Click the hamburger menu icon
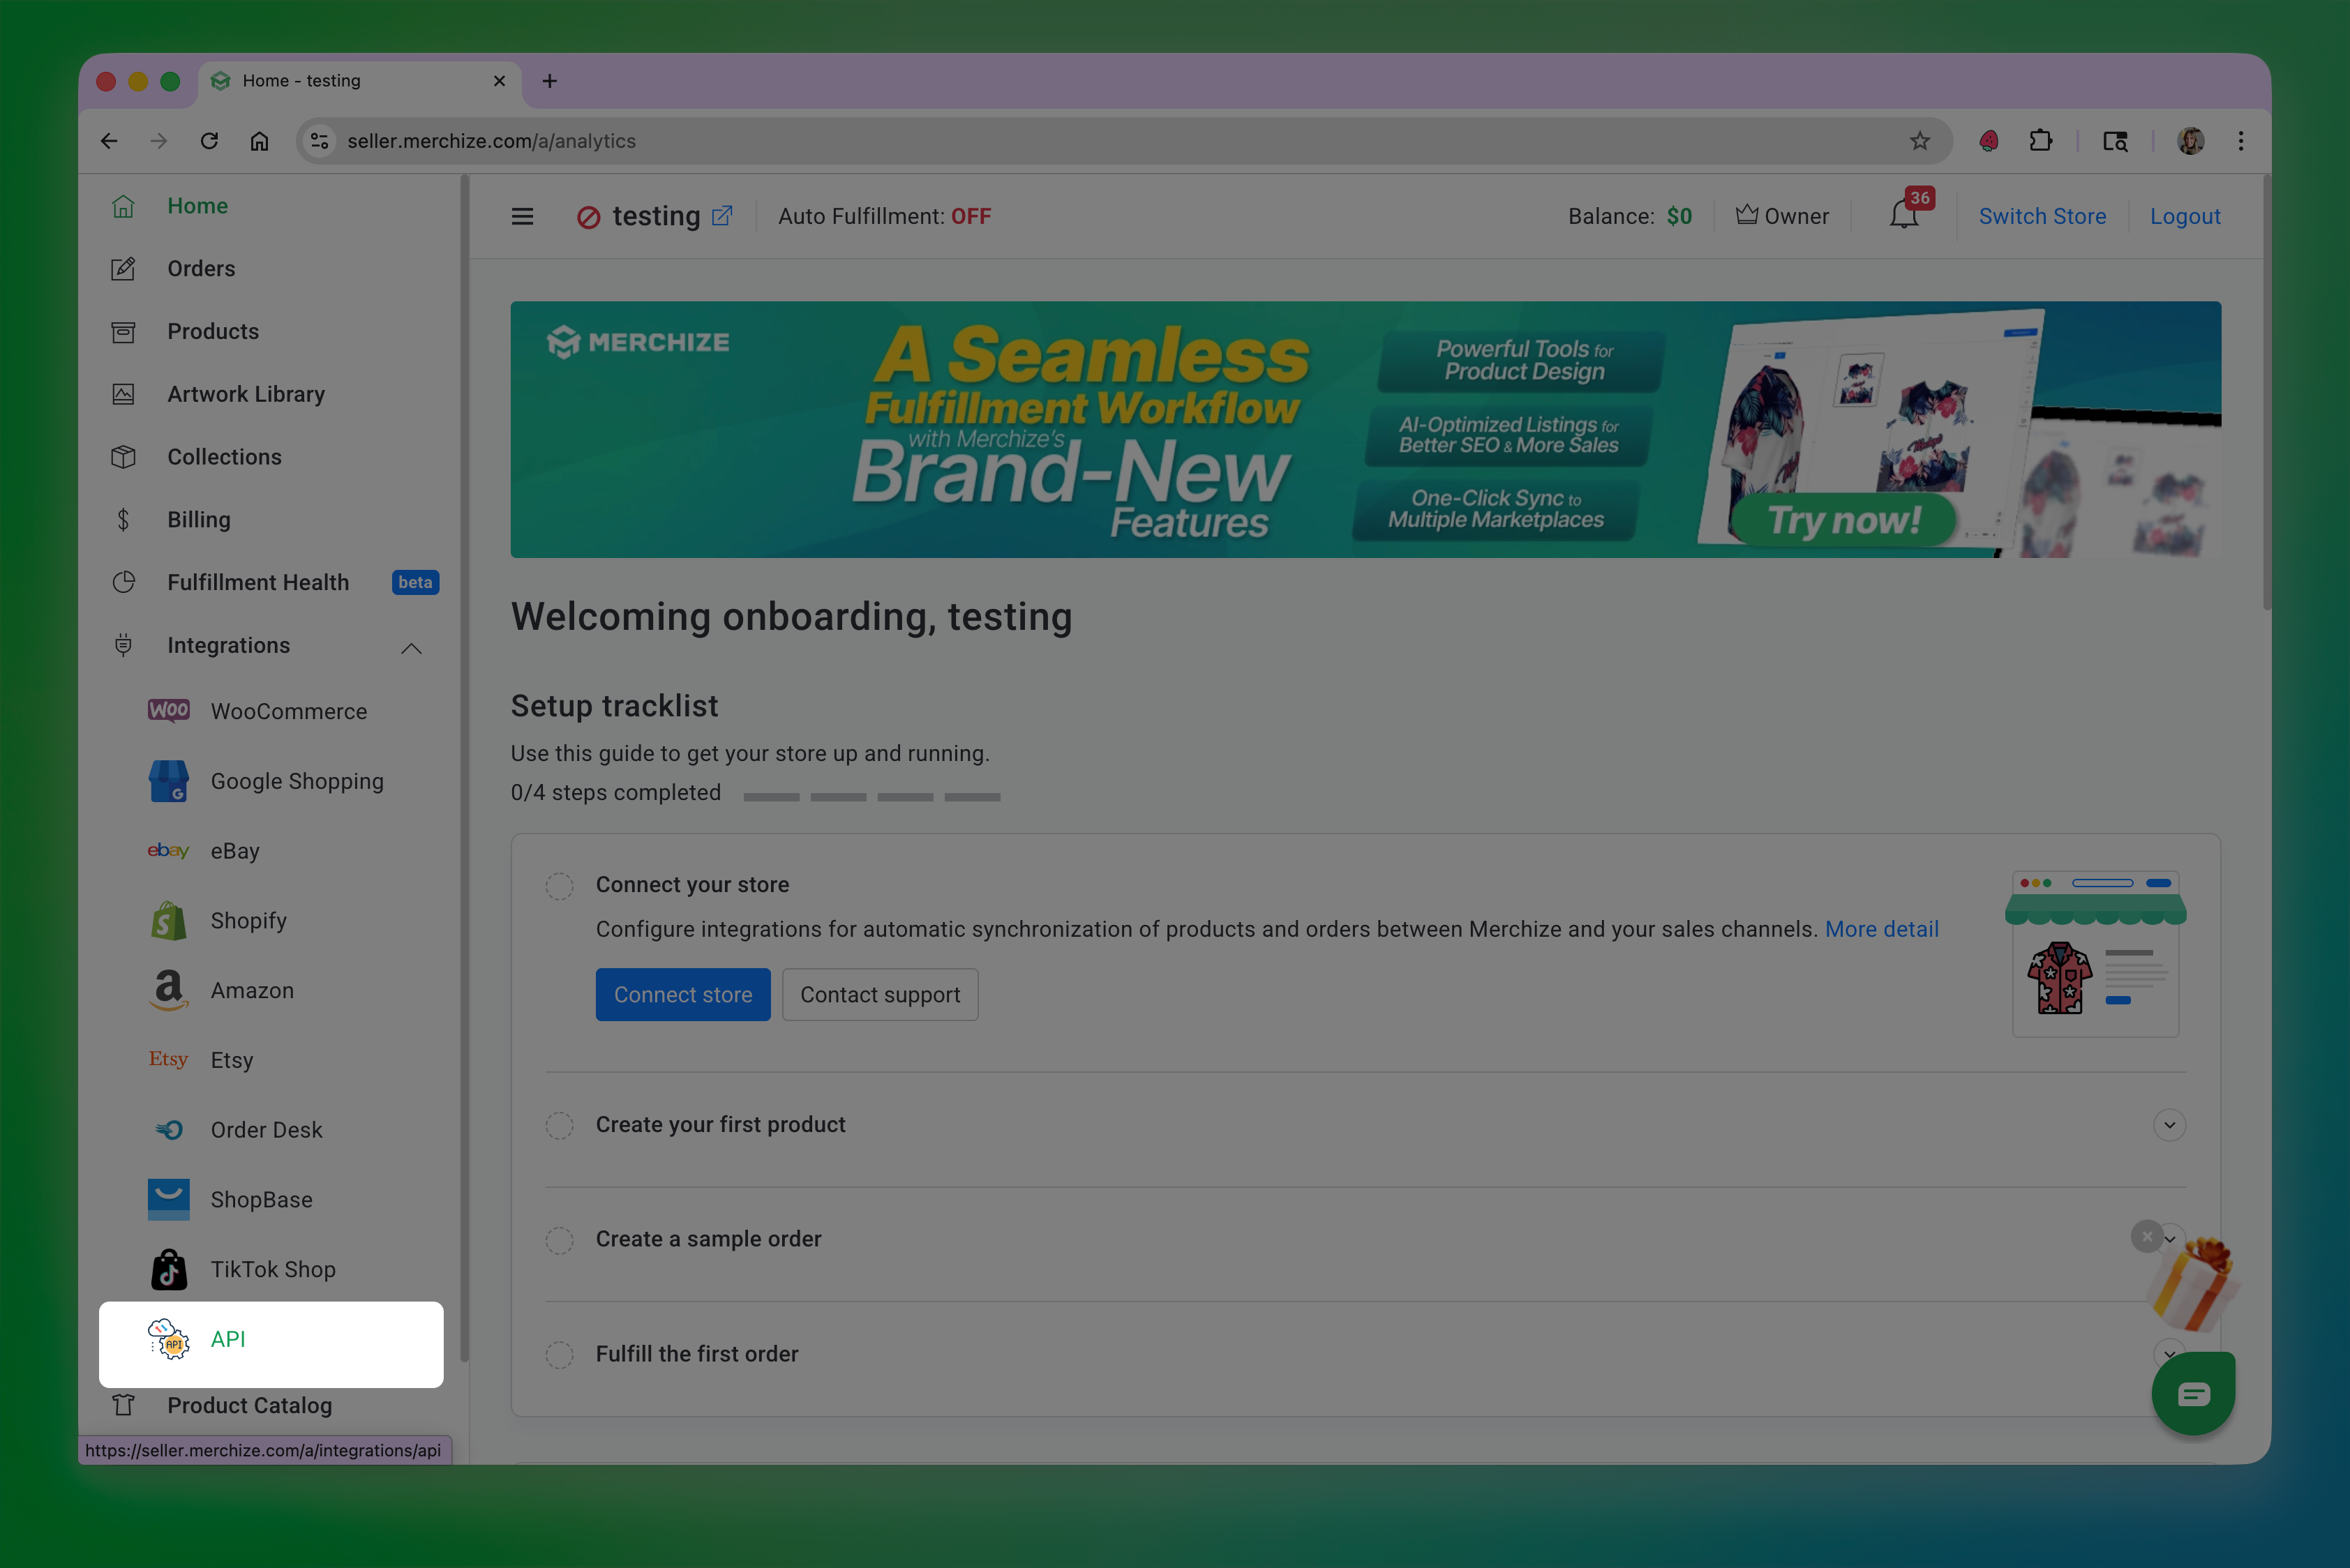The image size is (2350, 1568). click(x=522, y=216)
